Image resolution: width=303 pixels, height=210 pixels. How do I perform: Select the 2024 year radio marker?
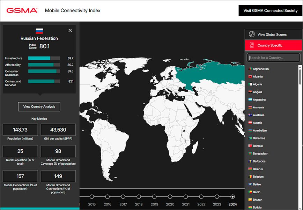coord(232,197)
